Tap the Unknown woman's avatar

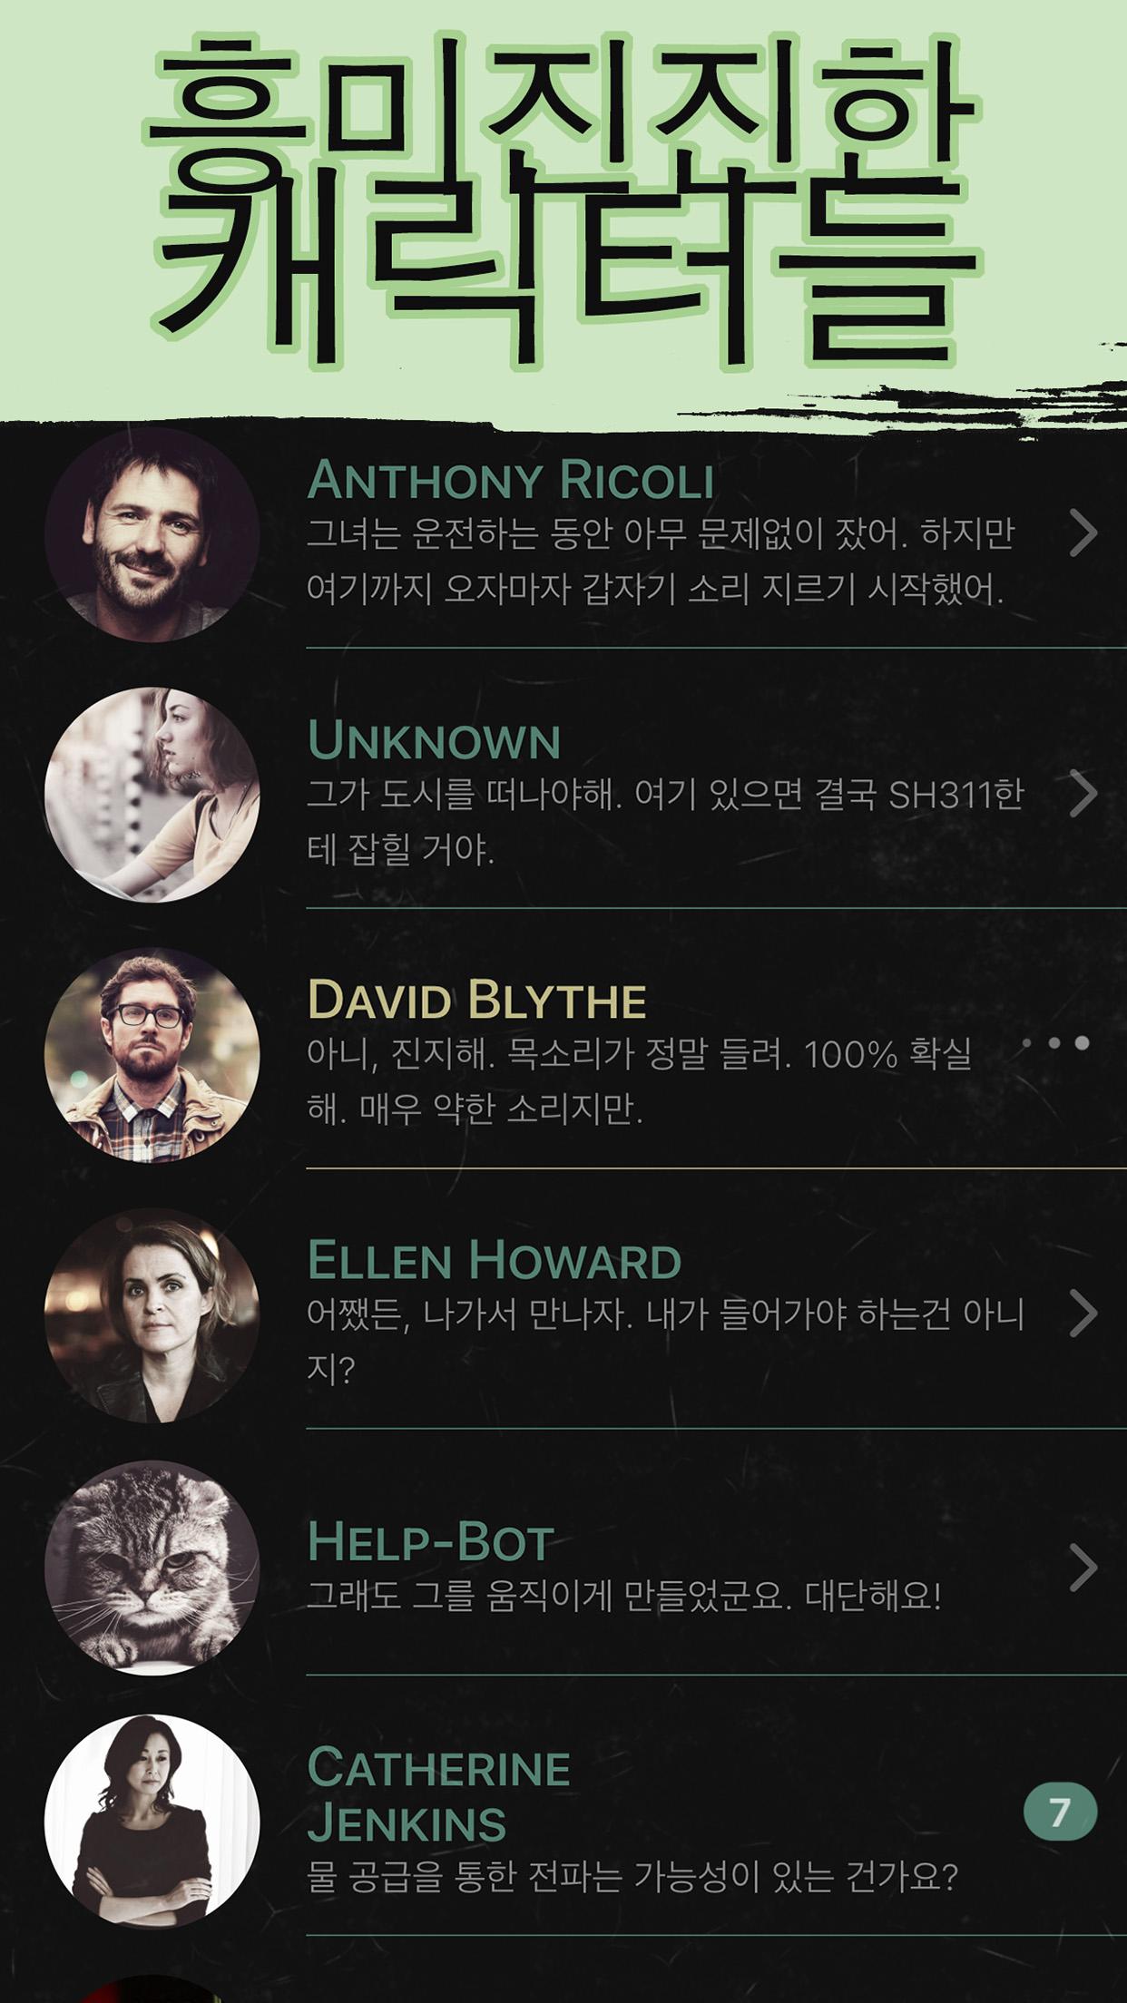(x=152, y=795)
